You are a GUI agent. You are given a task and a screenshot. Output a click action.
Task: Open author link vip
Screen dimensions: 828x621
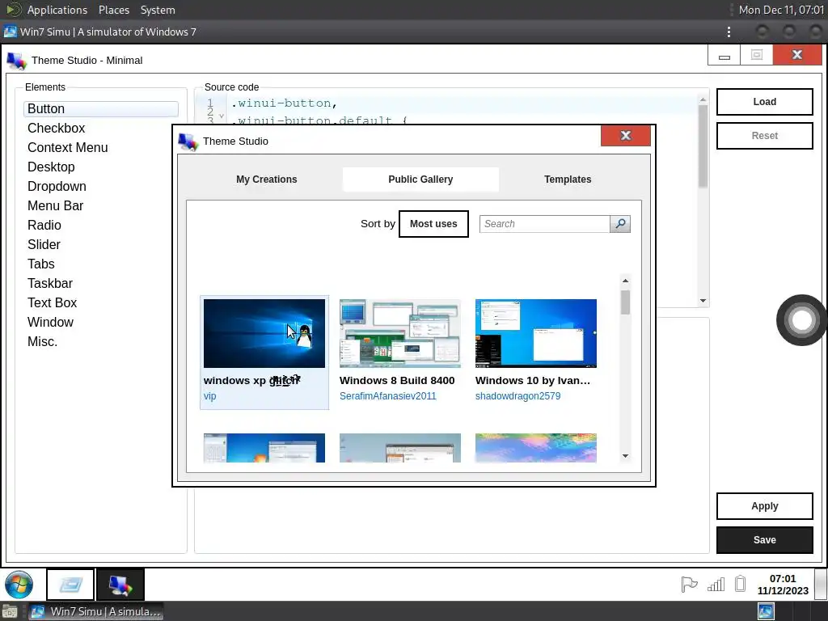[x=209, y=396]
